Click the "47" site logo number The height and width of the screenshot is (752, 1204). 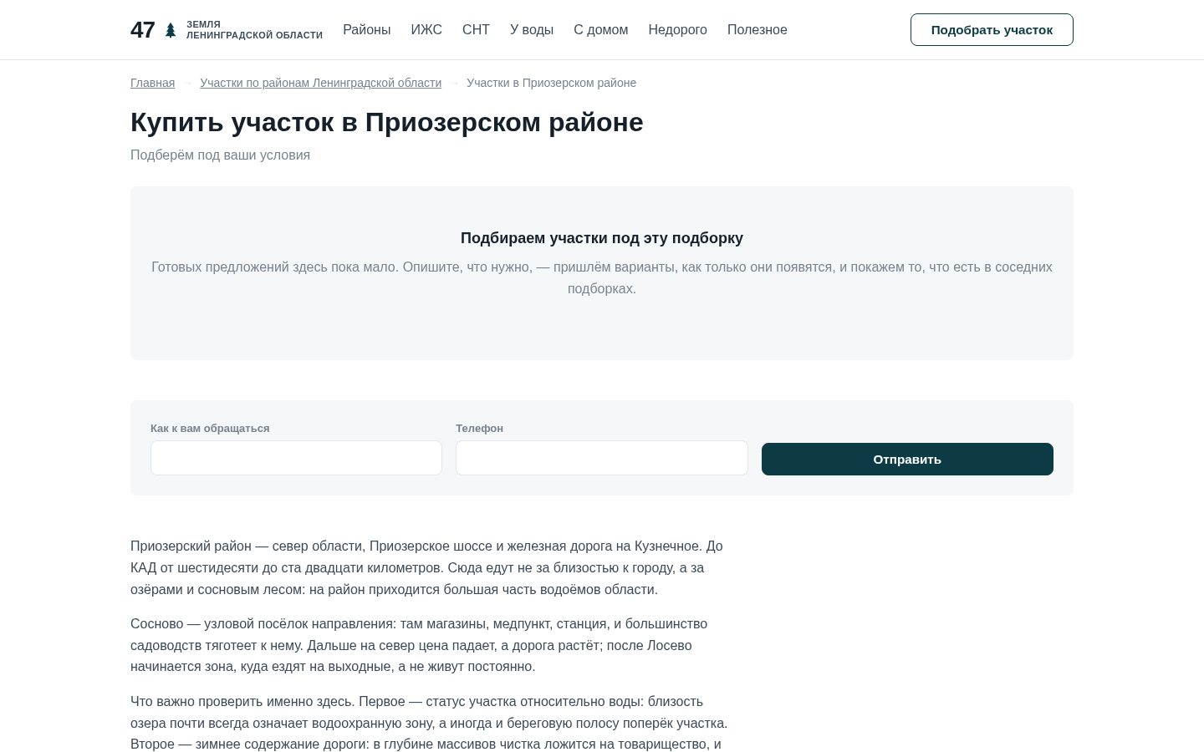click(x=143, y=30)
